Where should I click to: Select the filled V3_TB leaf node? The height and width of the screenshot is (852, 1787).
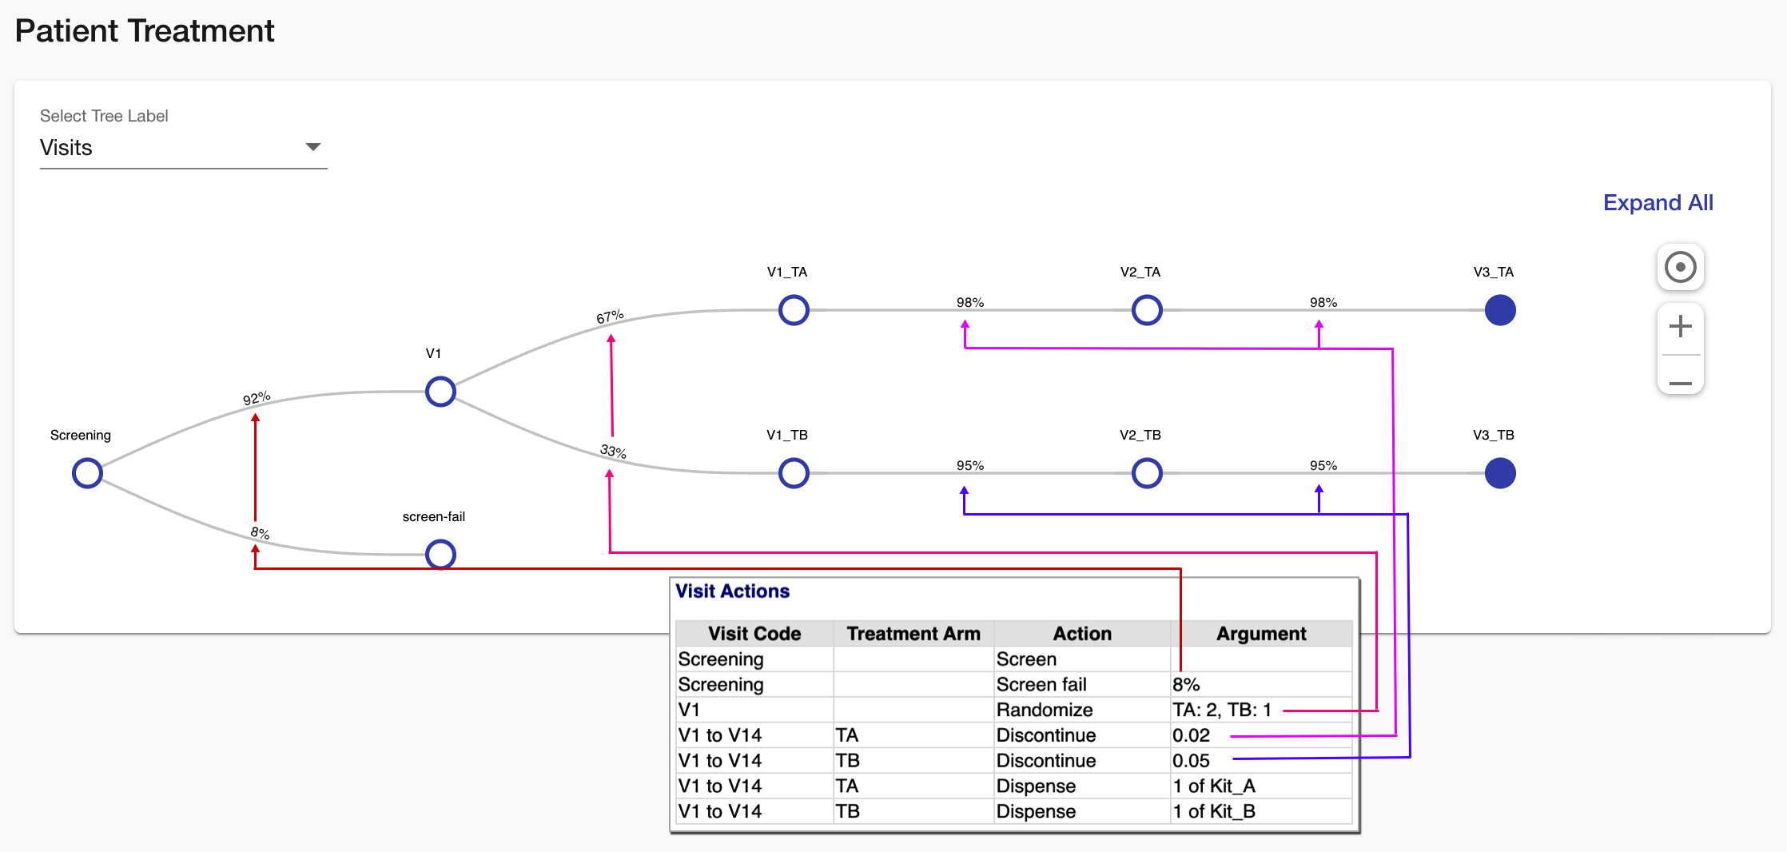coord(1500,473)
